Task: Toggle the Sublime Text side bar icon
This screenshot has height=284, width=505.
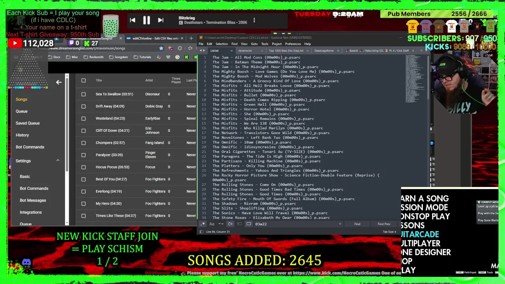Action: (202, 232)
